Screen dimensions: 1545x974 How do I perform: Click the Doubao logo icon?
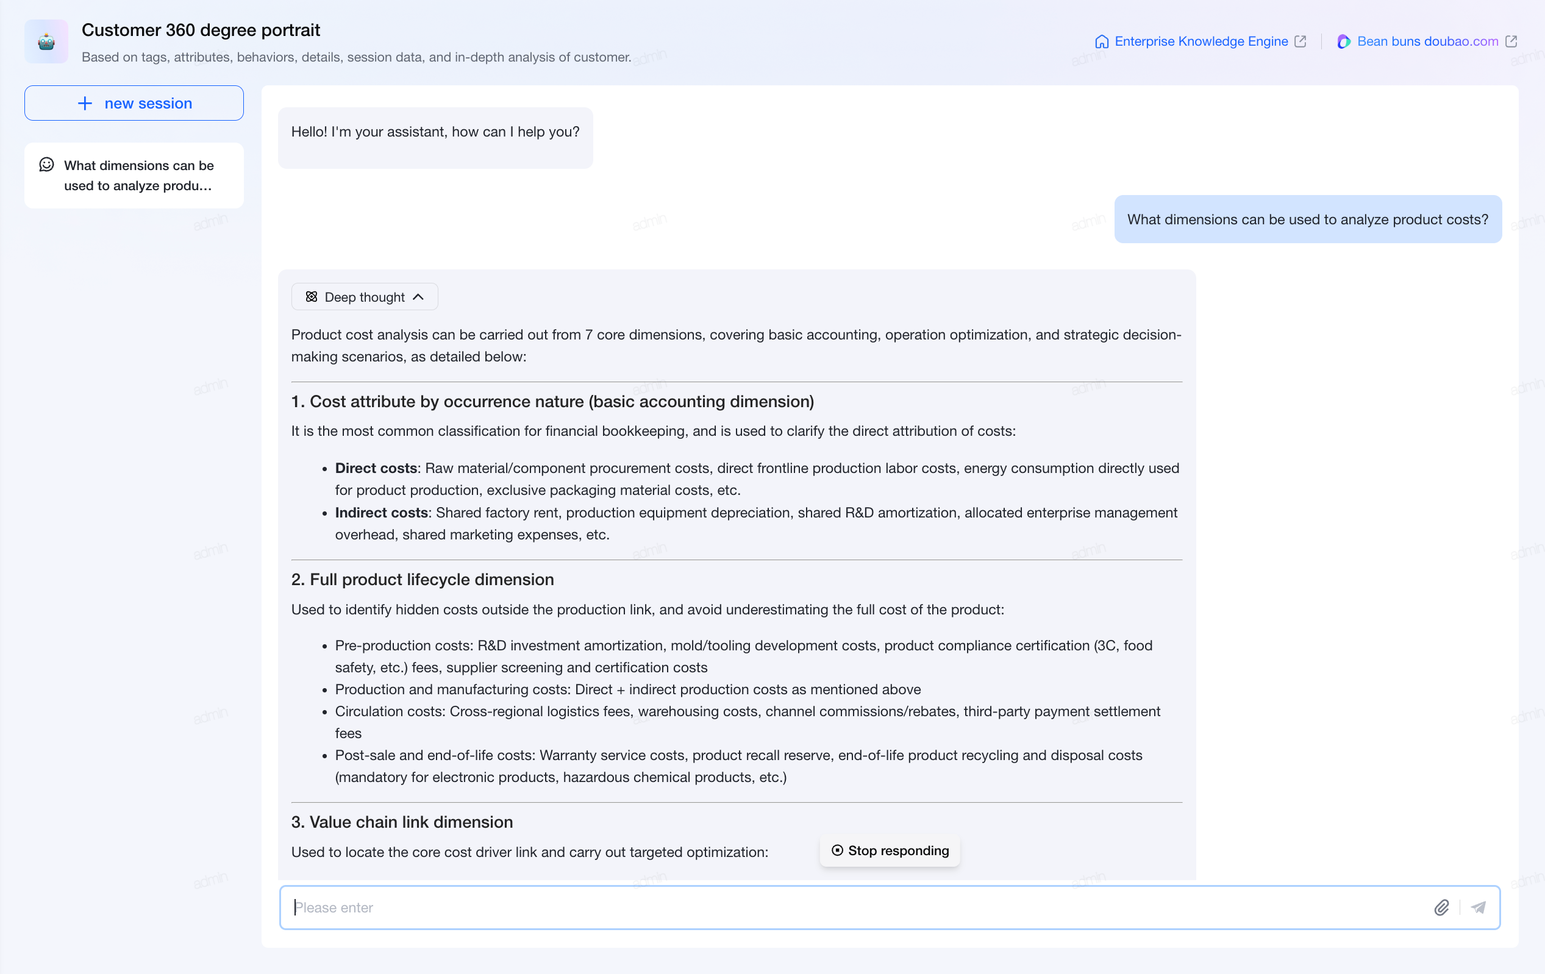pyautogui.click(x=1344, y=41)
